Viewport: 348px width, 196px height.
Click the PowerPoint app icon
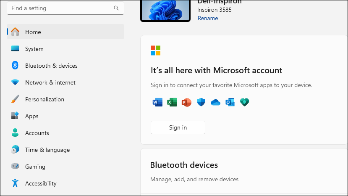[x=186, y=102]
